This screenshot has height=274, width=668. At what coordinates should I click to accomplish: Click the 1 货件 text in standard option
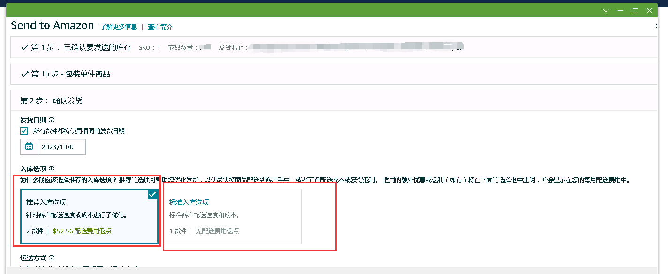coord(178,231)
